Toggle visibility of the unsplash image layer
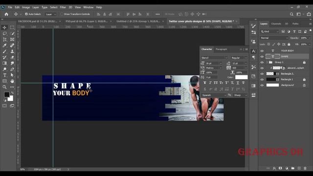Screen dimensions: 313x176 [262, 68]
